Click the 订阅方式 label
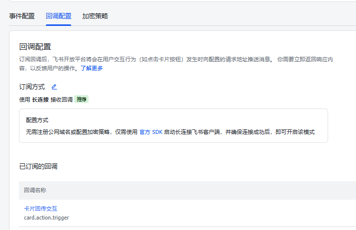The height and width of the screenshot is (230, 356). (x=32, y=87)
